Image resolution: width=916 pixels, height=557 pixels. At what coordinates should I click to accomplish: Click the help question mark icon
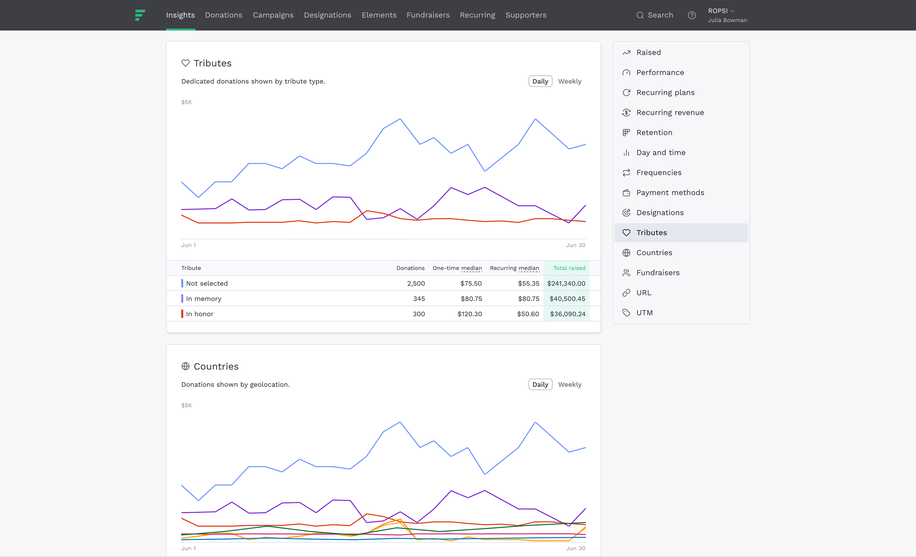click(x=692, y=15)
